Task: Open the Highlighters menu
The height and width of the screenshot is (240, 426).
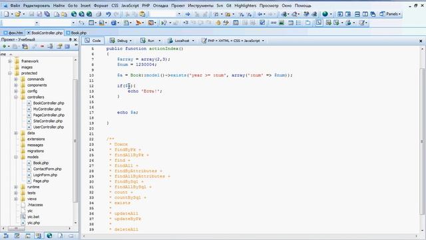Action: coord(246,6)
